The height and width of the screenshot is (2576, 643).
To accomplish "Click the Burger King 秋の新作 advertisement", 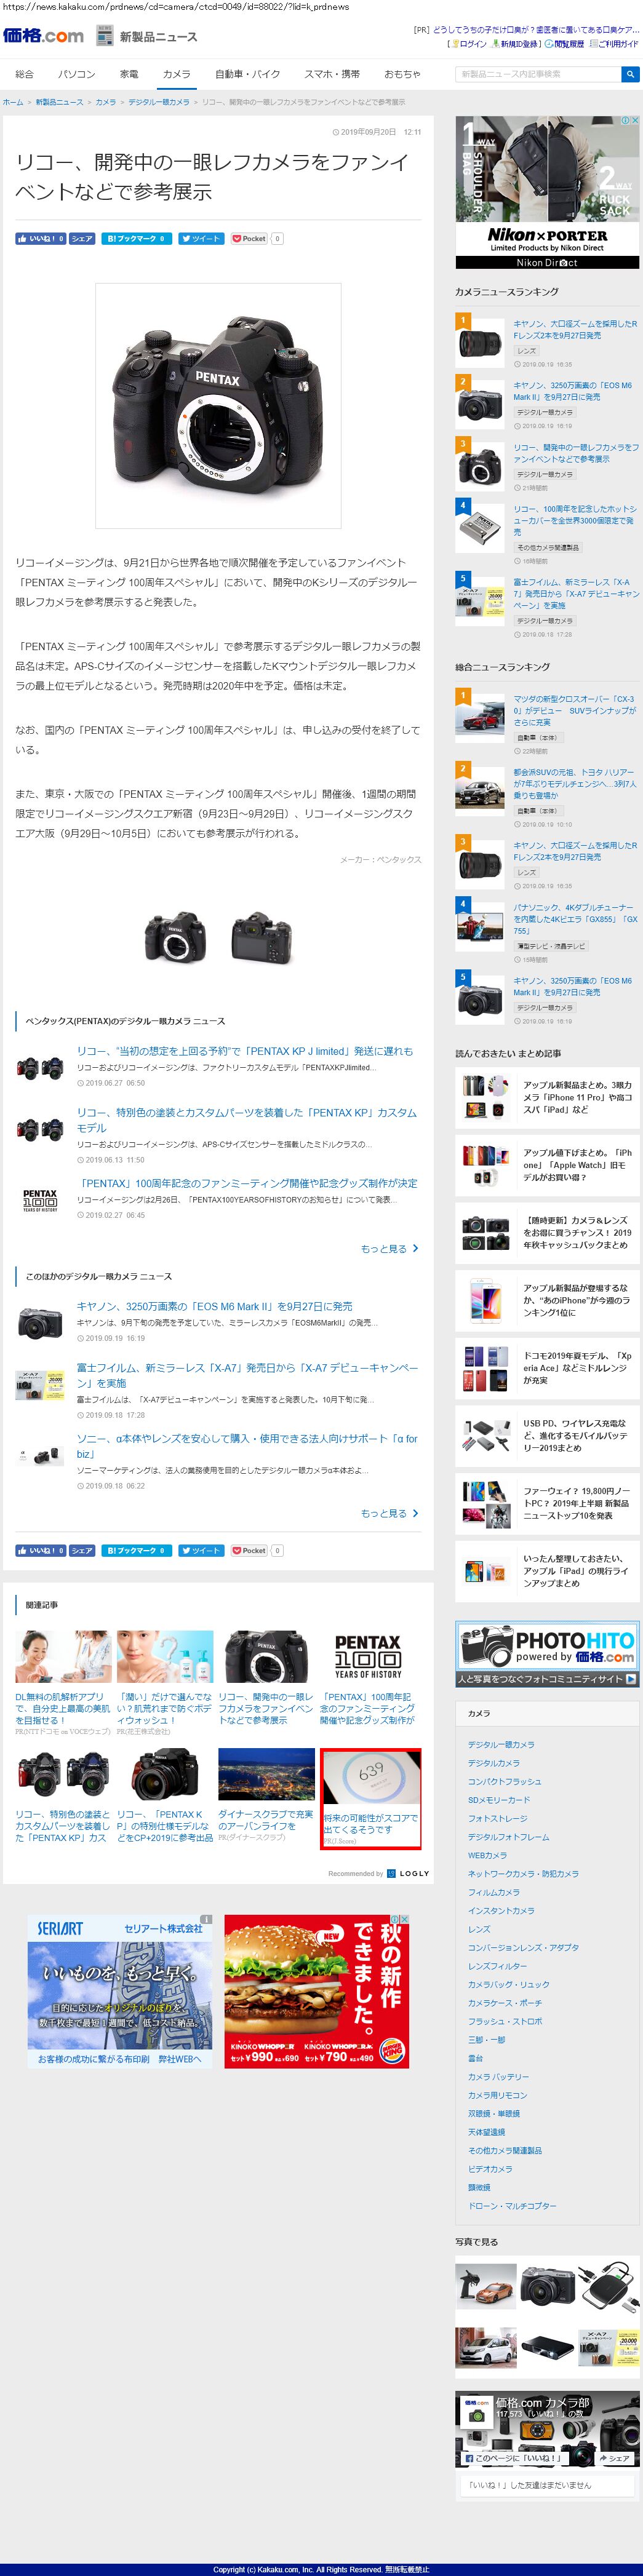I will [316, 1991].
